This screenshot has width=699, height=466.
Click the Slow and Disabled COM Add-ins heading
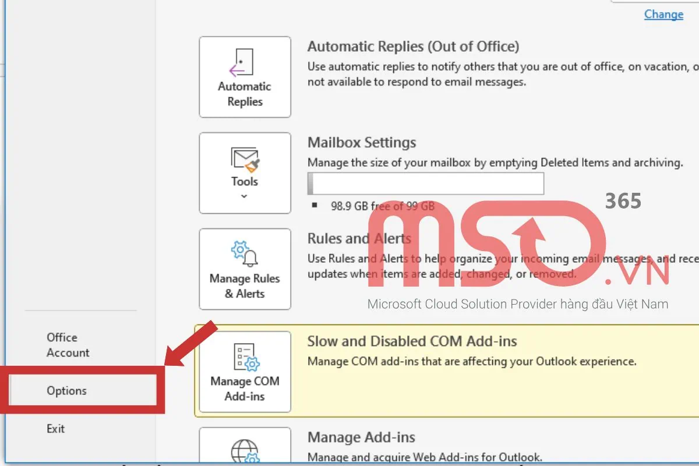click(413, 341)
